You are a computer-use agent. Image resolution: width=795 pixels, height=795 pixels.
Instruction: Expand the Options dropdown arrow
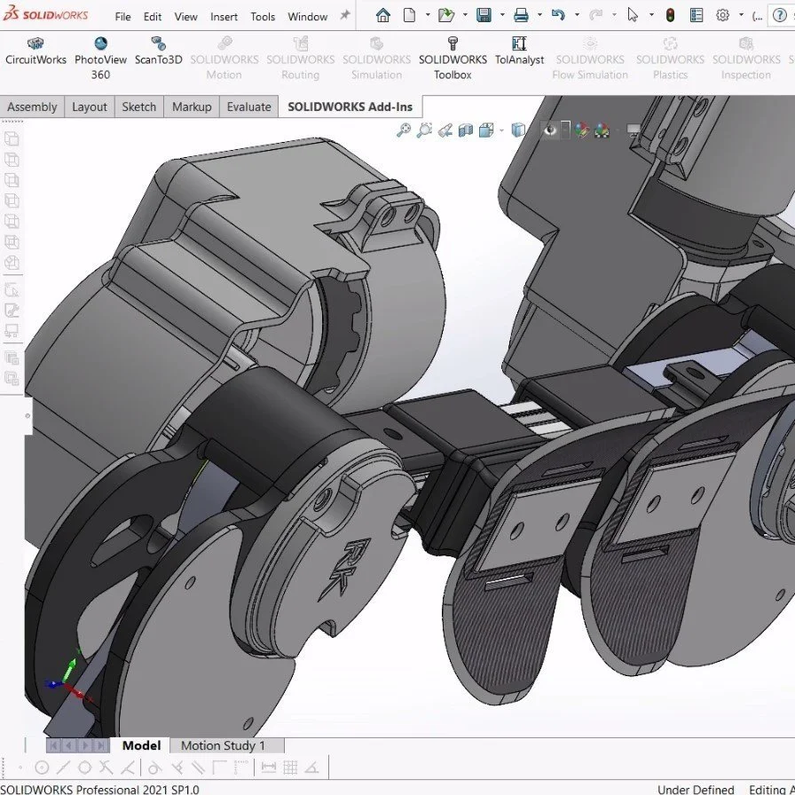tap(741, 15)
